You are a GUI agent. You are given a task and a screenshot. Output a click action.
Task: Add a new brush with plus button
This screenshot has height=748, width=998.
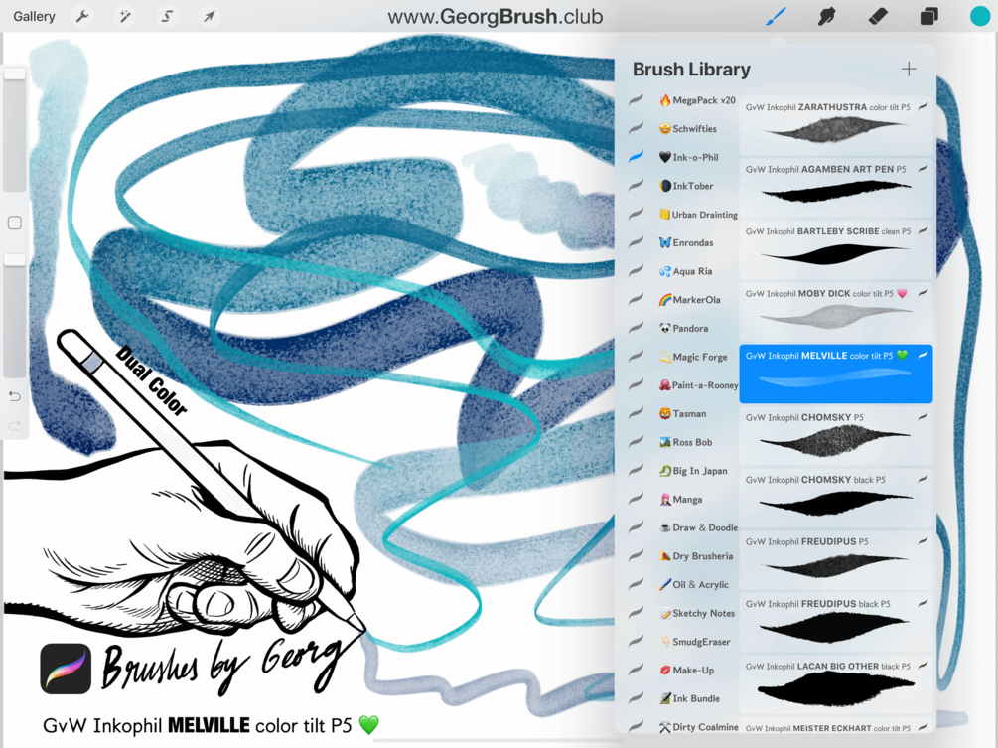pyautogui.click(x=909, y=69)
